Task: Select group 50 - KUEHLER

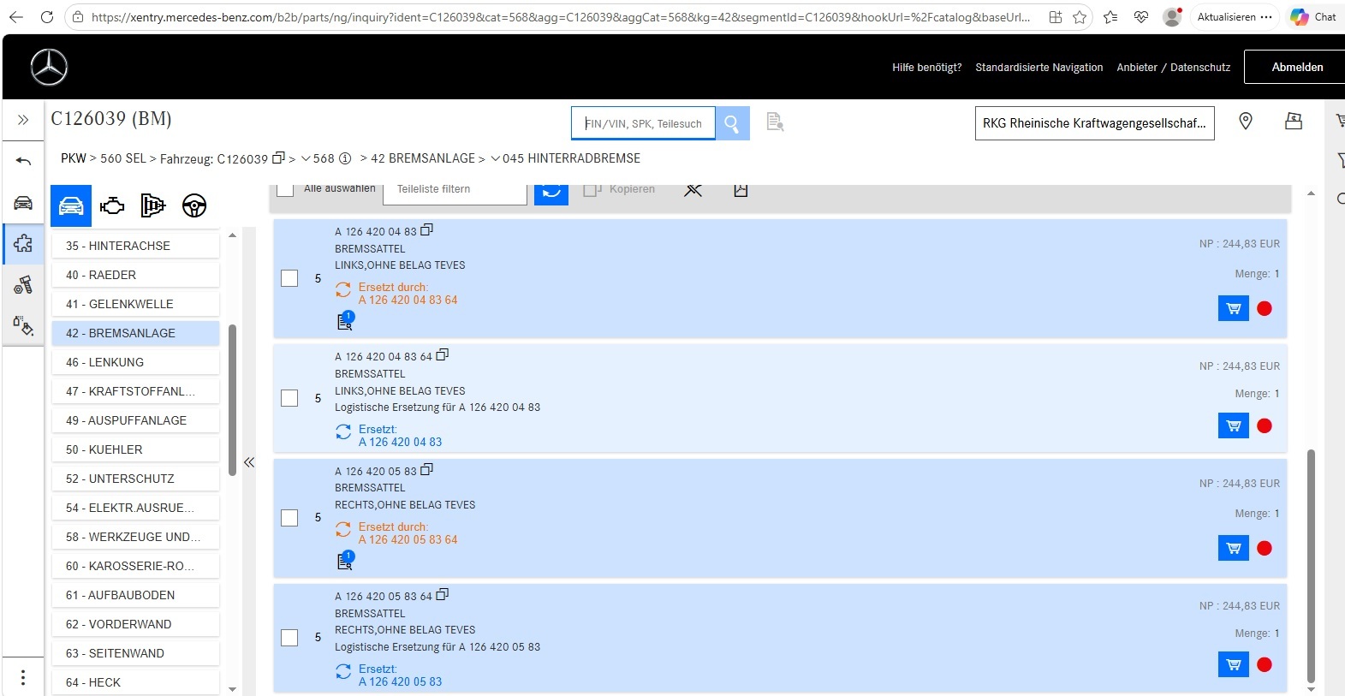Action: coord(135,449)
